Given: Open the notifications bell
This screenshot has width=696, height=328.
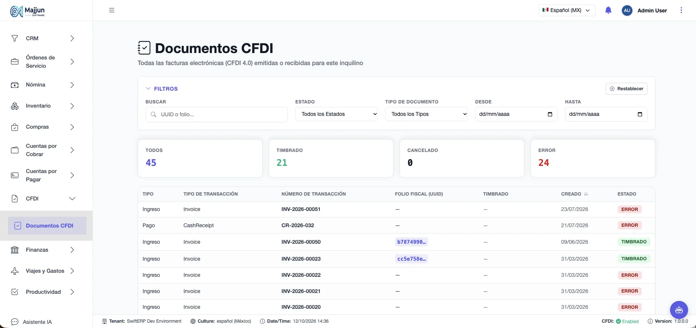Looking at the screenshot, I should 608,11.
